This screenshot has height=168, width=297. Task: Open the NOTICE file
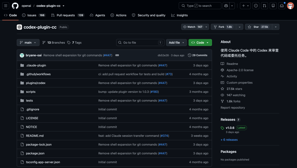tap(31, 127)
